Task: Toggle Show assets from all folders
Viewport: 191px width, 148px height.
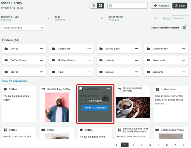Action: click(x=185, y=28)
